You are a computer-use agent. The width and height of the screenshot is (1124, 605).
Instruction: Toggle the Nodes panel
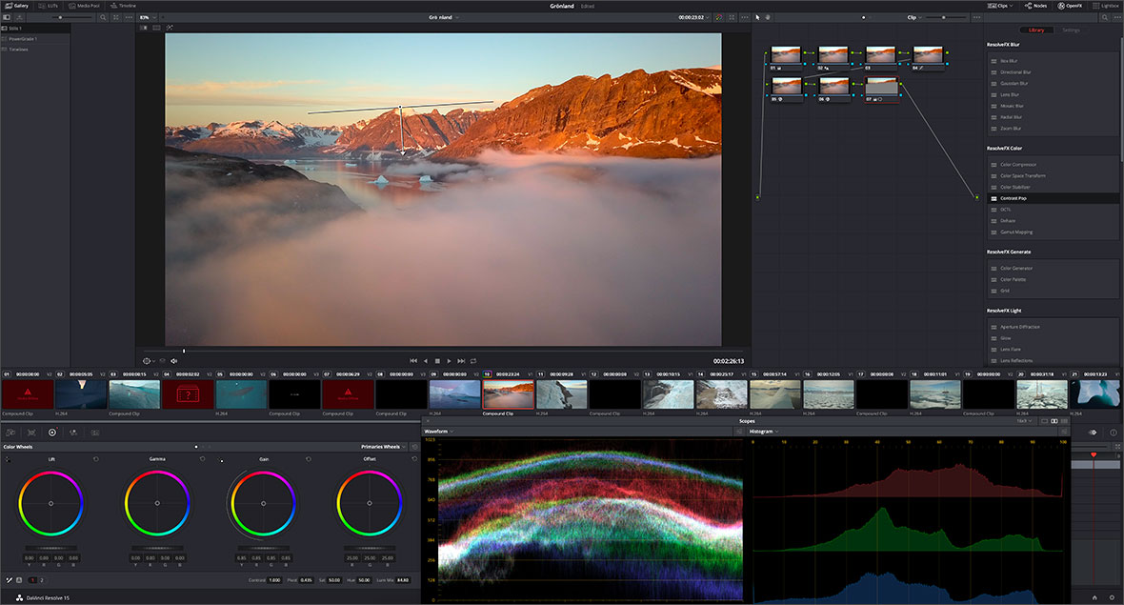pyautogui.click(x=1034, y=6)
